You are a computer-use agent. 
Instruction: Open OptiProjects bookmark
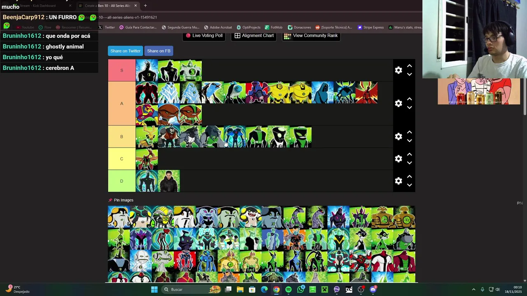pos(248,28)
